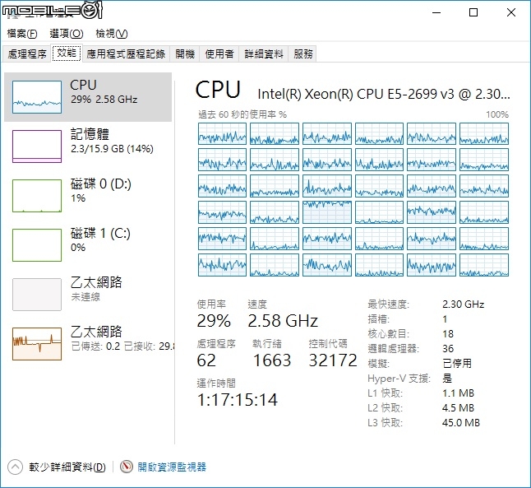Viewport: 531px width, 488px height.
Task: Click the 2.58 GHz speed value
Action: pyautogui.click(x=283, y=321)
